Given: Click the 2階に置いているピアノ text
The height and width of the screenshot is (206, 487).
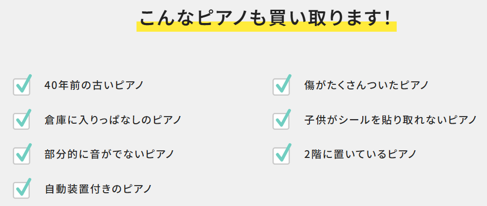Looking at the screenshot, I should click(360, 154).
